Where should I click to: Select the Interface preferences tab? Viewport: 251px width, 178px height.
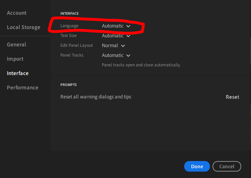(x=18, y=73)
